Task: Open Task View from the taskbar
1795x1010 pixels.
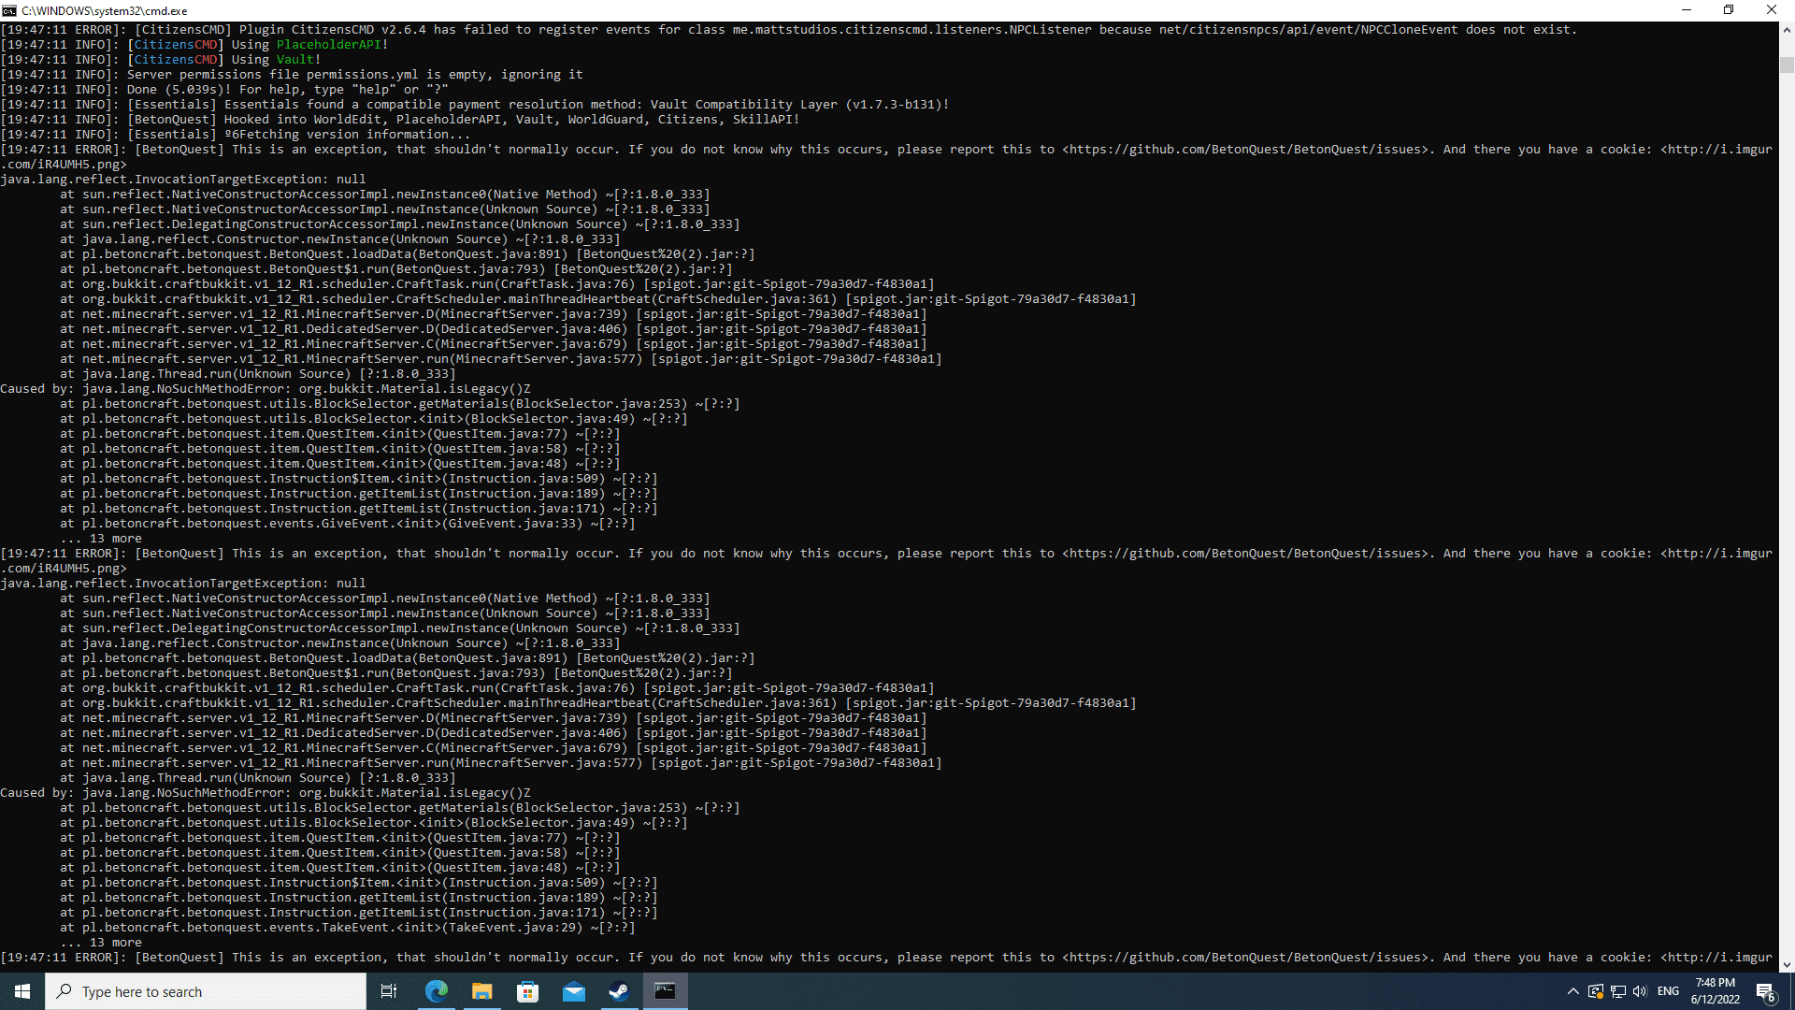Action: [389, 991]
